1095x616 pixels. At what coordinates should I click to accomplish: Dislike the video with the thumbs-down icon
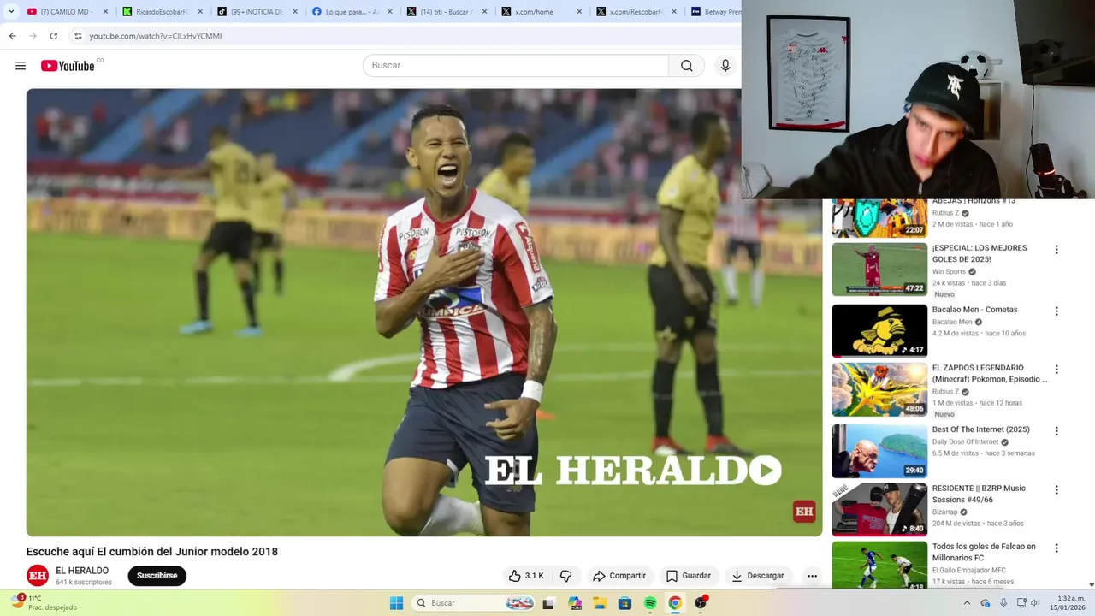pyautogui.click(x=565, y=576)
